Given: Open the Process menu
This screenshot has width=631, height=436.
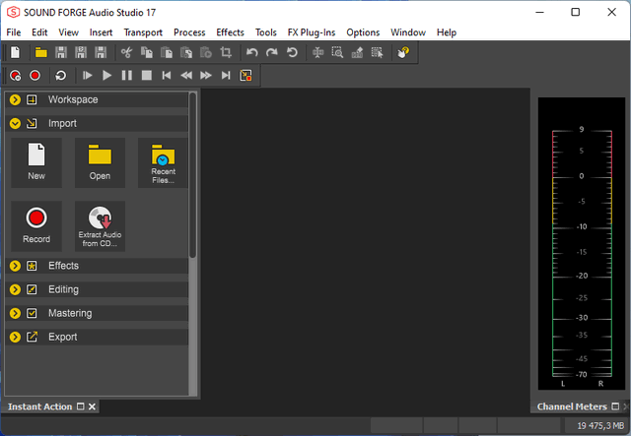Looking at the screenshot, I should click(189, 32).
